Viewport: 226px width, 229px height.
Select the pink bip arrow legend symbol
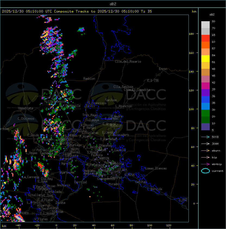click(205, 157)
